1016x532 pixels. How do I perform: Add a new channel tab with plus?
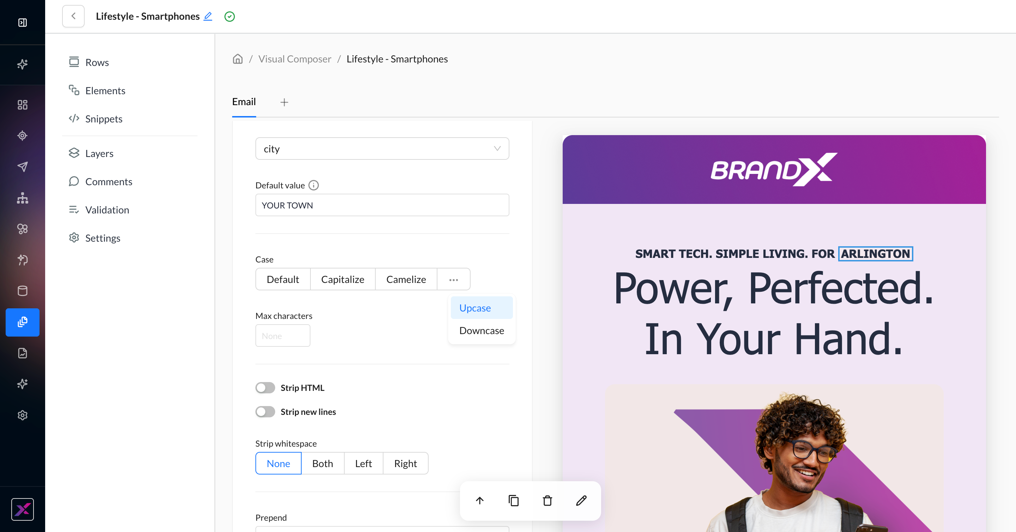284,103
